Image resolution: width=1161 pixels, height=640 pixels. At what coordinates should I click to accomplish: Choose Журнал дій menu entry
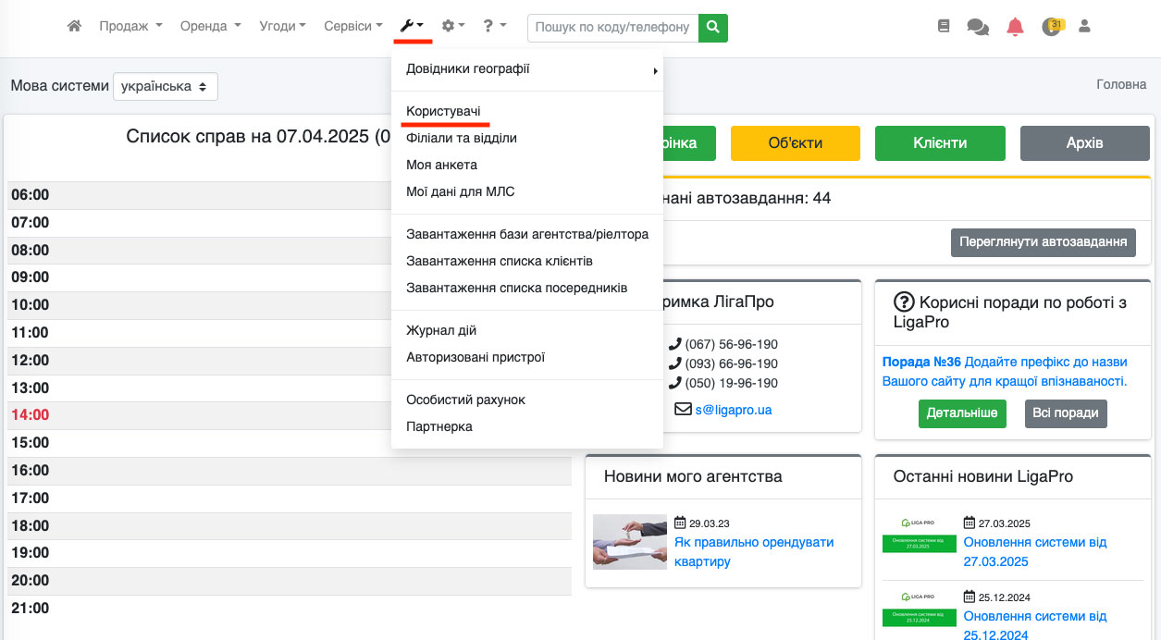[441, 330]
